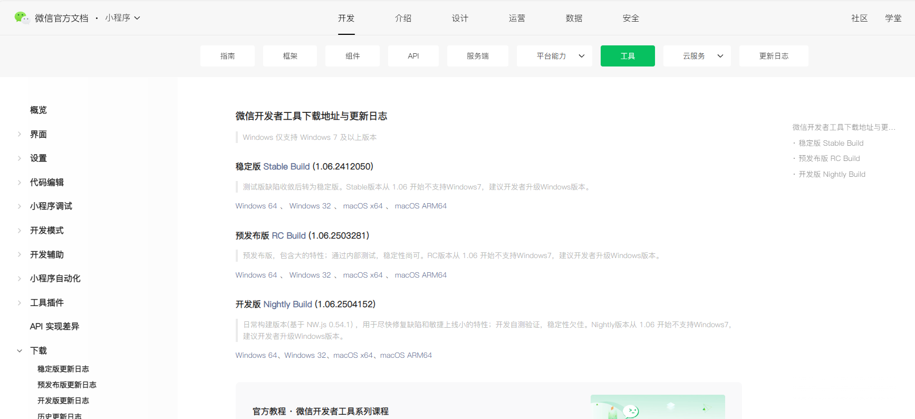This screenshot has height=419, width=915.
Task: Select the 指南 sub-navigation button
Action: [227, 56]
